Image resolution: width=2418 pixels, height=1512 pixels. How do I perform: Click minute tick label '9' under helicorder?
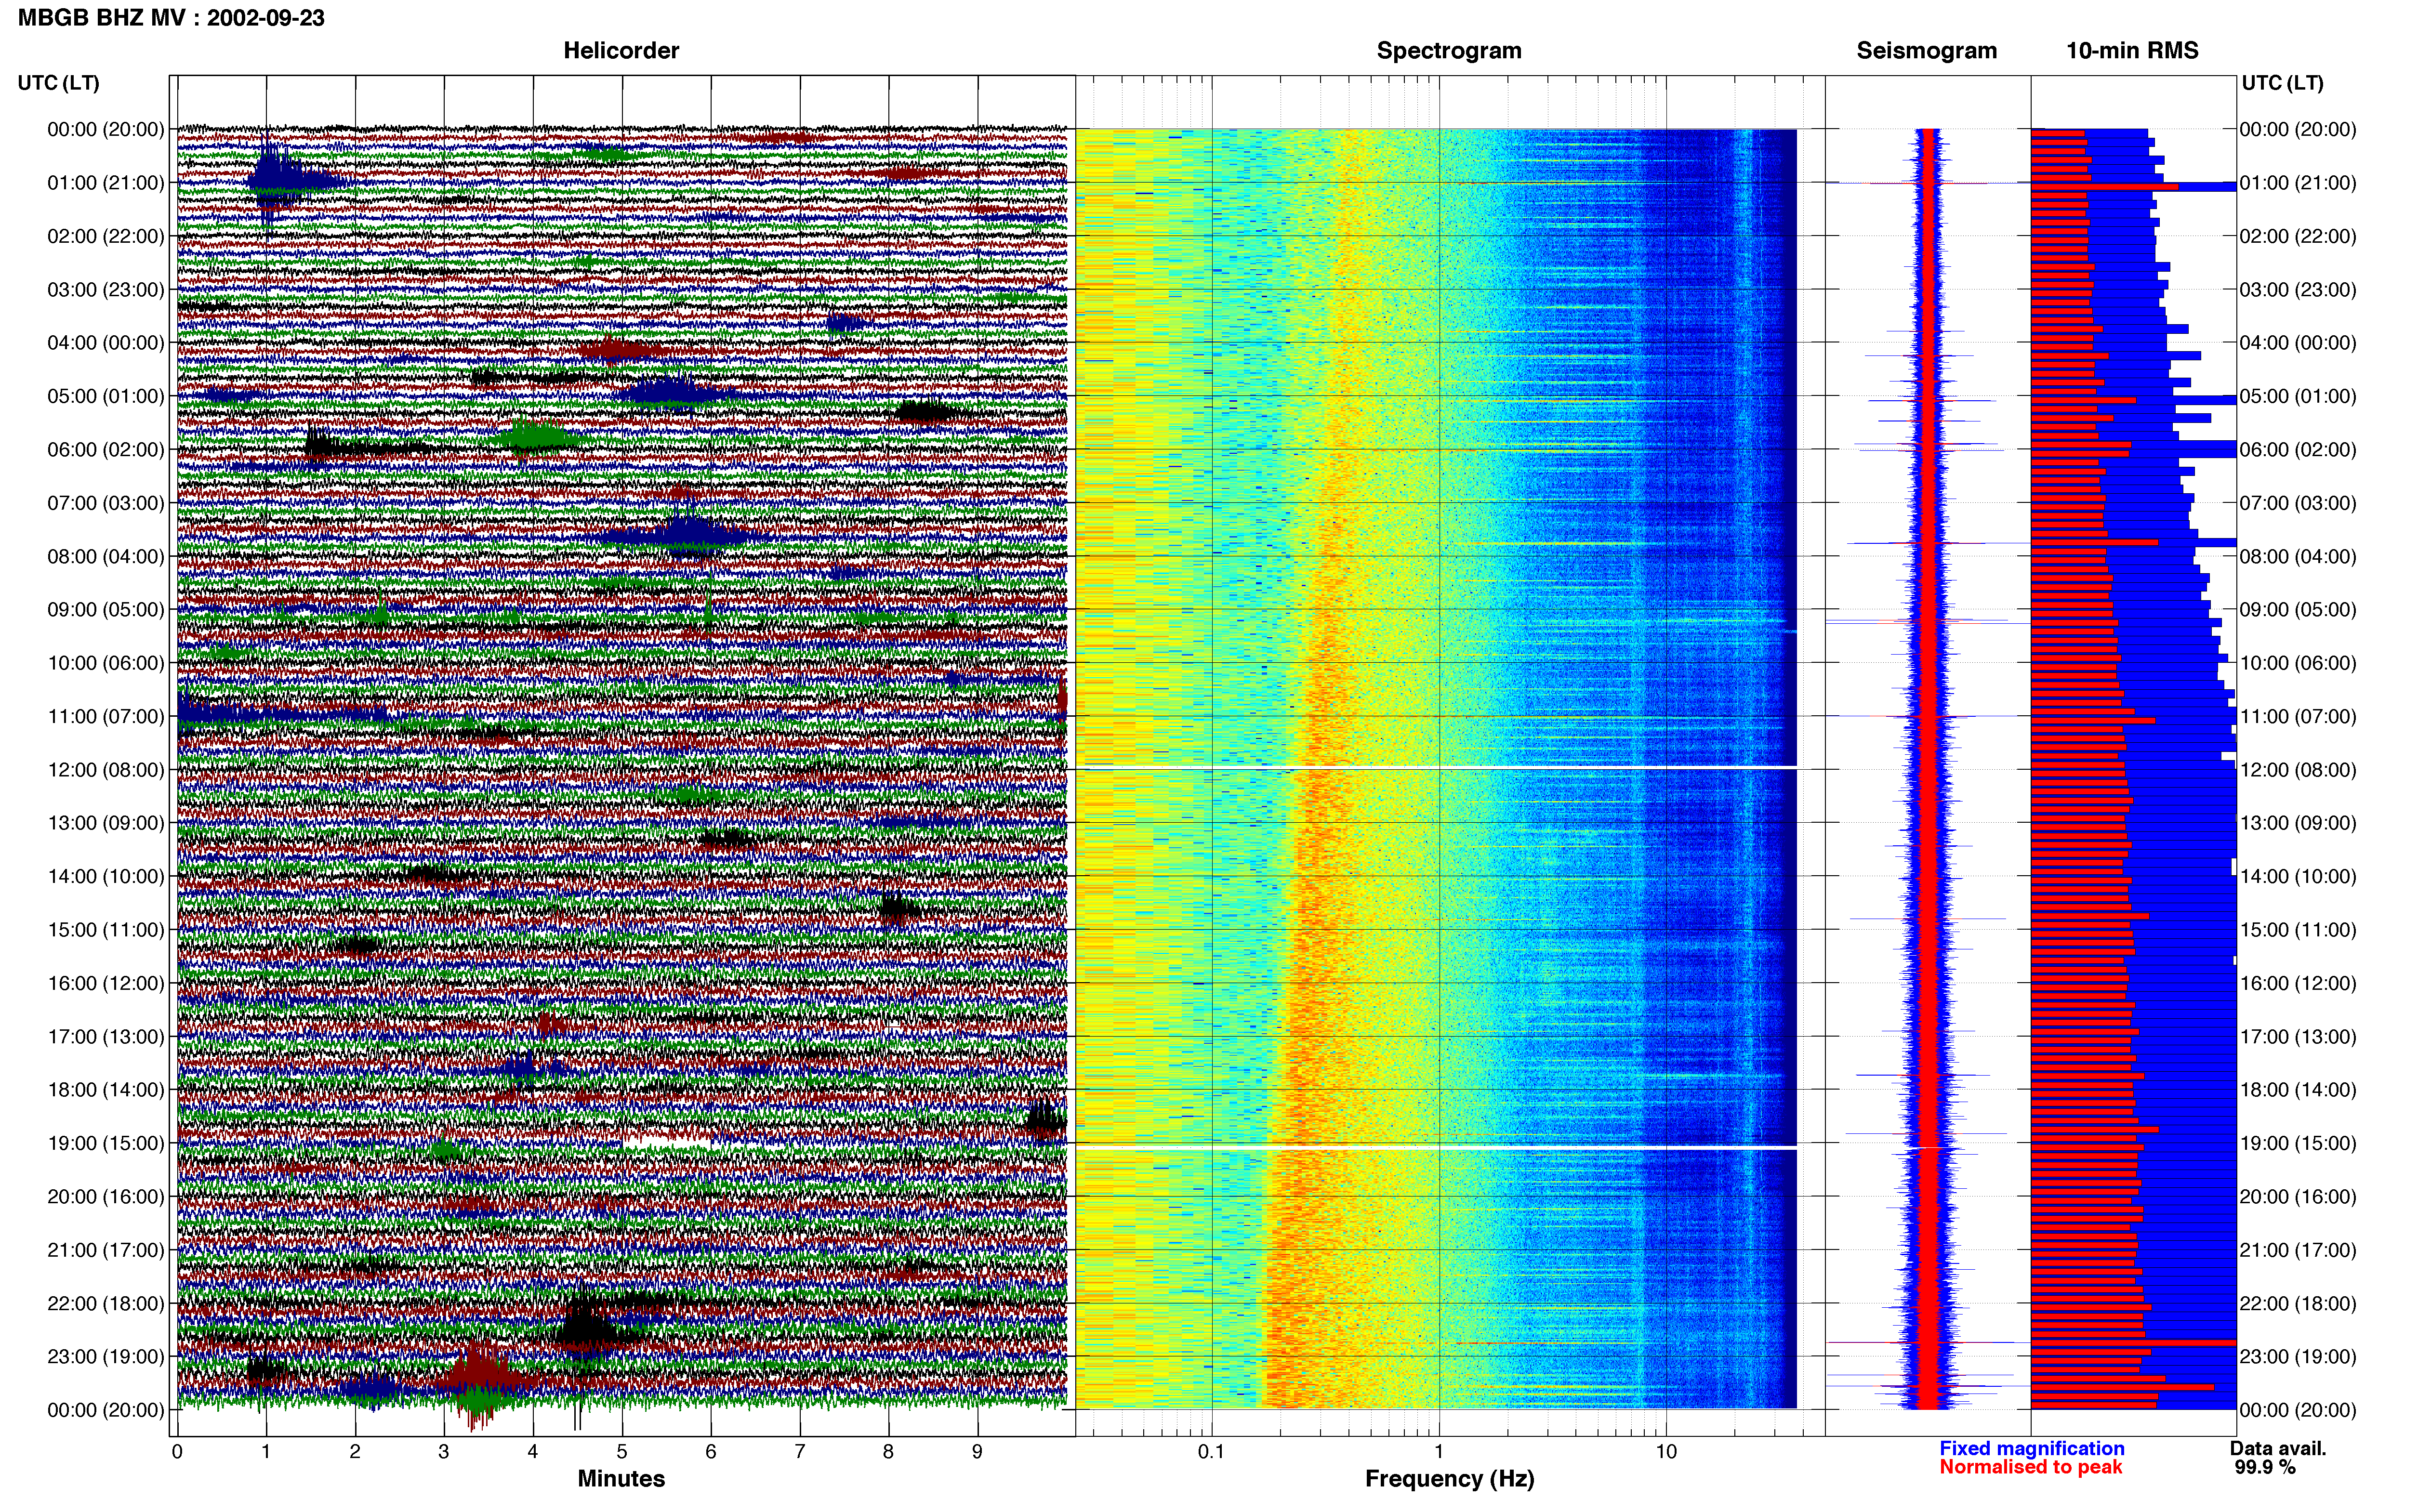[x=977, y=1452]
